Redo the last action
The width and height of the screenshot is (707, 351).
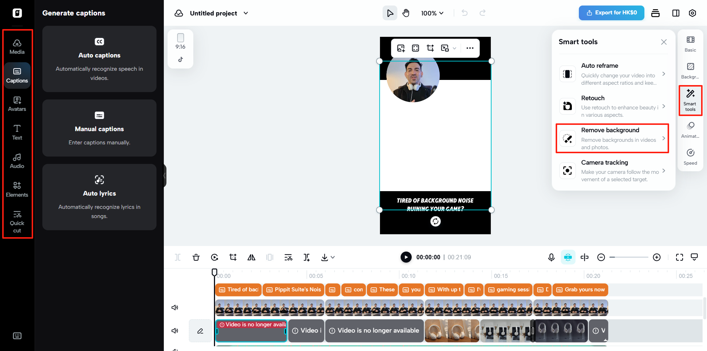[x=482, y=13]
